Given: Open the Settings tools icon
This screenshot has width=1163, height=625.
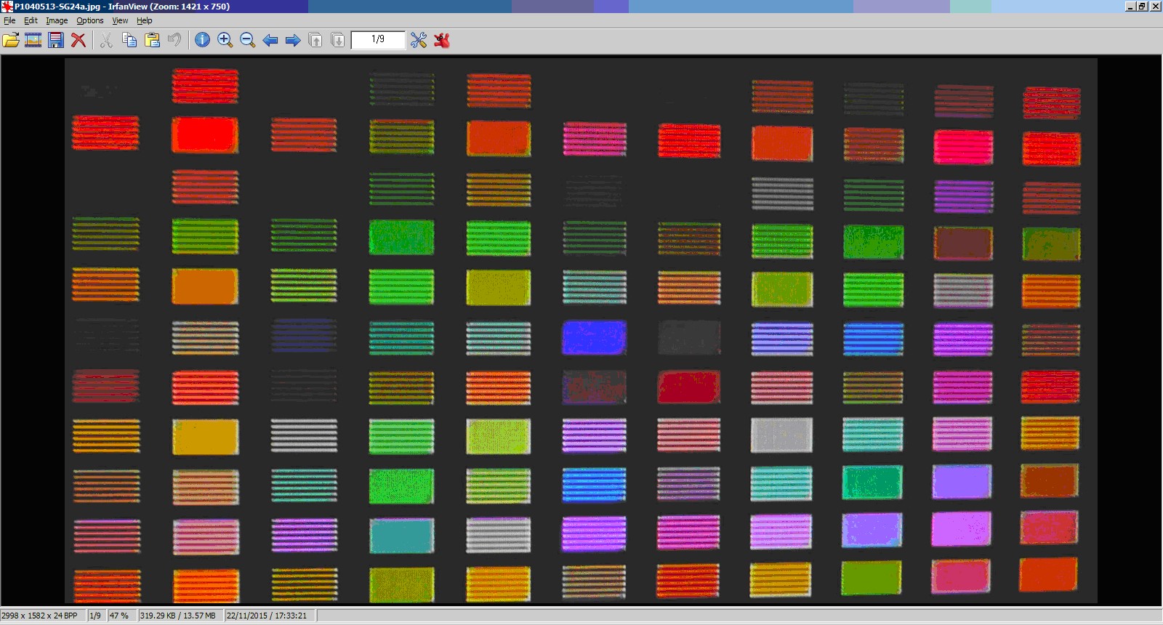Looking at the screenshot, I should [419, 40].
